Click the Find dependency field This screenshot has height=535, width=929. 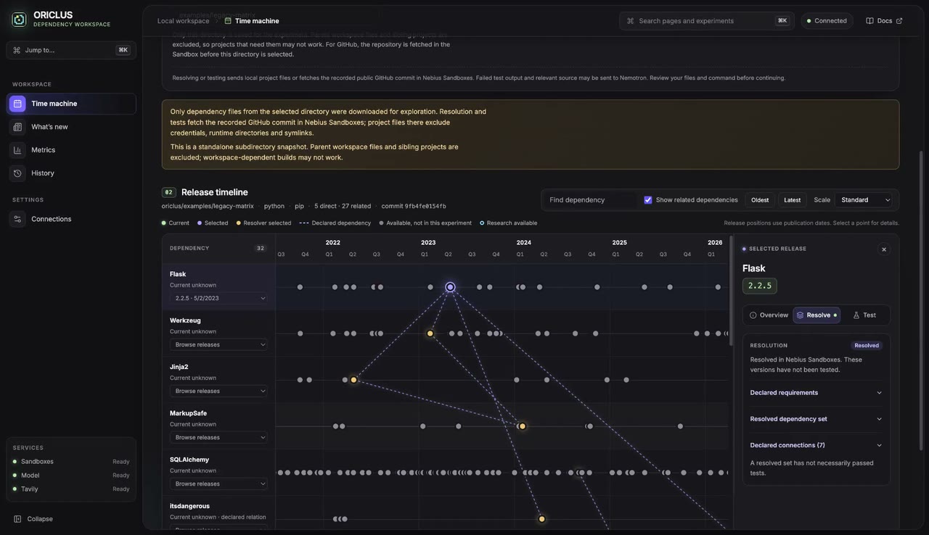pyautogui.click(x=590, y=200)
